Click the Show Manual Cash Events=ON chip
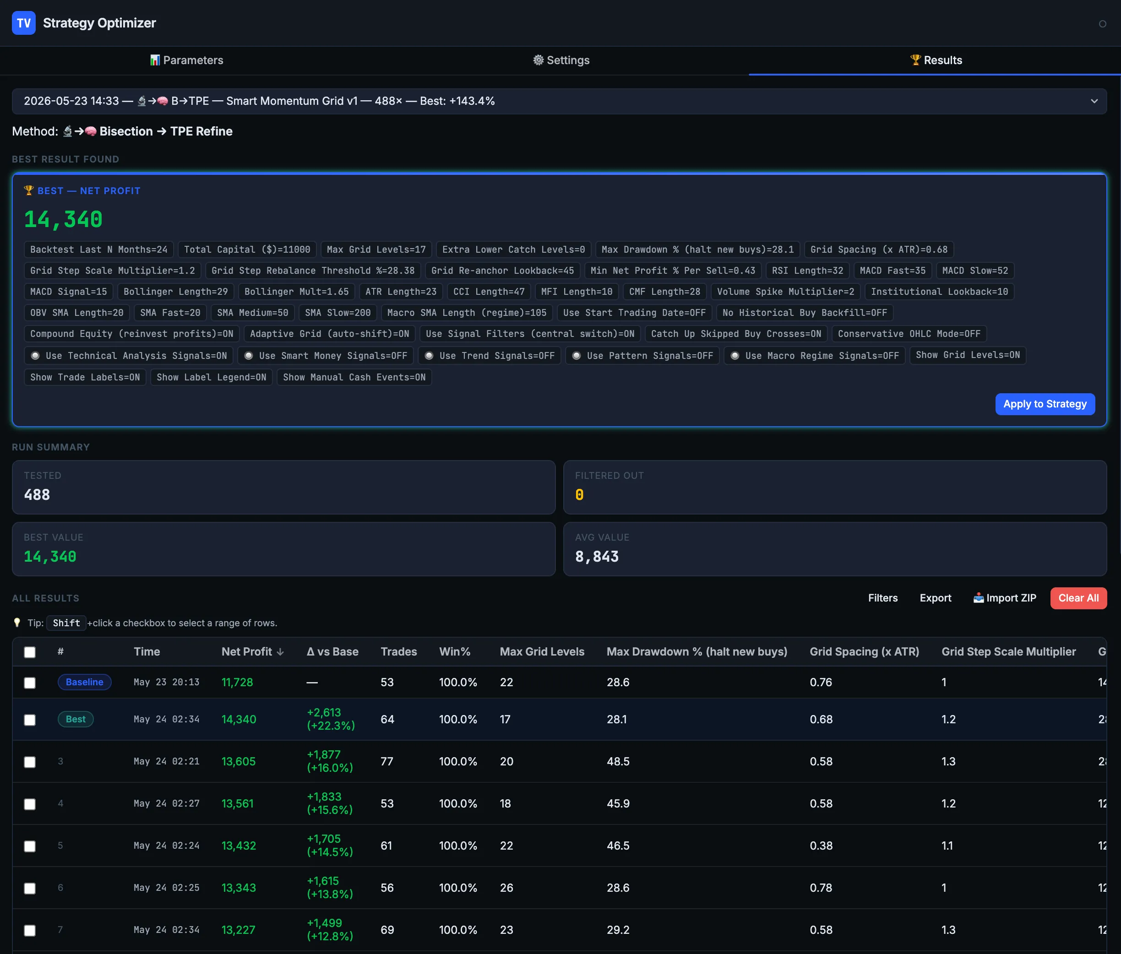Screen dimensions: 1121x954 [354, 377]
